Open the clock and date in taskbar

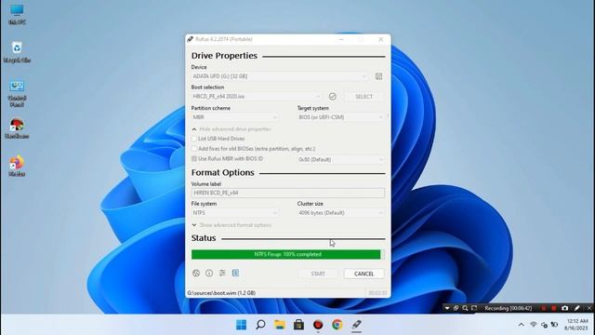(576, 325)
